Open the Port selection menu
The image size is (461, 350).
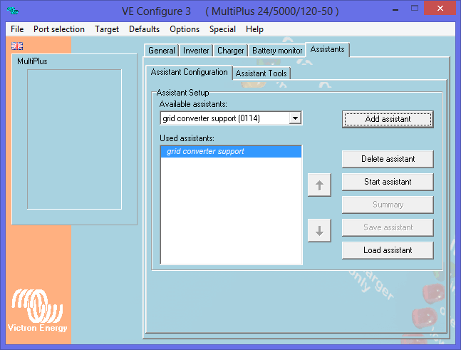(x=58, y=29)
